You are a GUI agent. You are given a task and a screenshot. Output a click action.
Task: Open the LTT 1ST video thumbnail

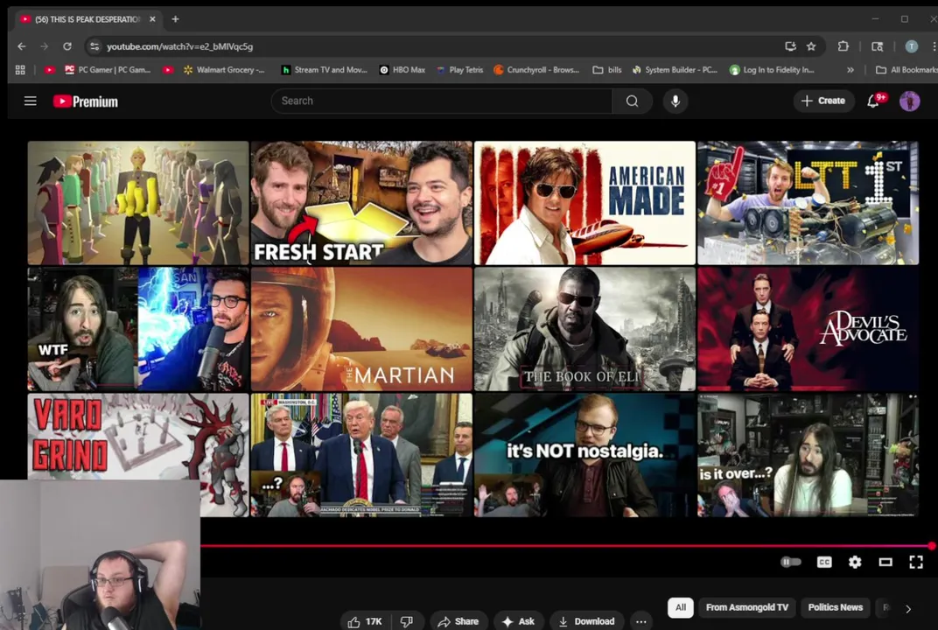coord(808,203)
